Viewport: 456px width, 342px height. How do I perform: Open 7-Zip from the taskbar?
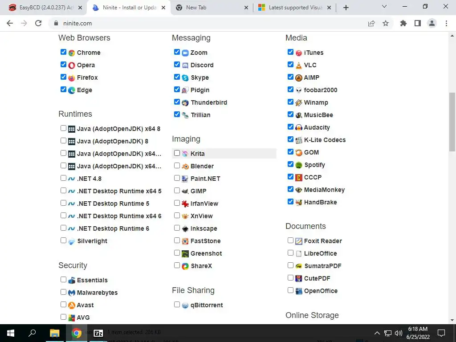click(x=98, y=333)
